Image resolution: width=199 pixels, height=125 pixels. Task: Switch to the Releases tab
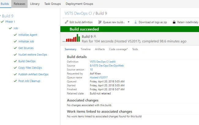pos(19,4)
